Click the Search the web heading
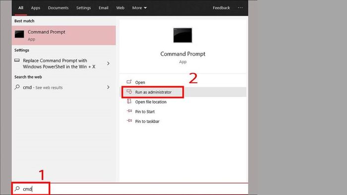 28,77
